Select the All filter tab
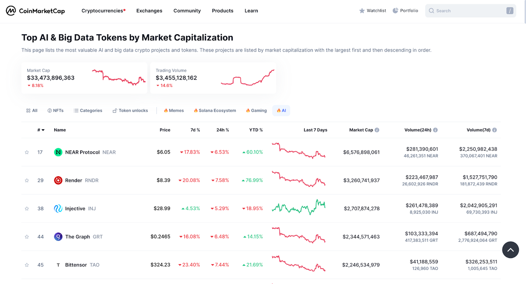 [x=32, y=110]
